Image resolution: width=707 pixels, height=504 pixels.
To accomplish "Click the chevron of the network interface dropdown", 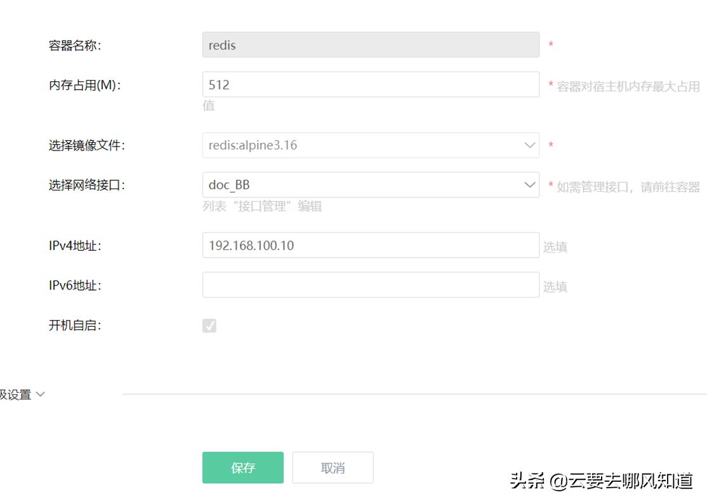I will click(x=530, y=185).
